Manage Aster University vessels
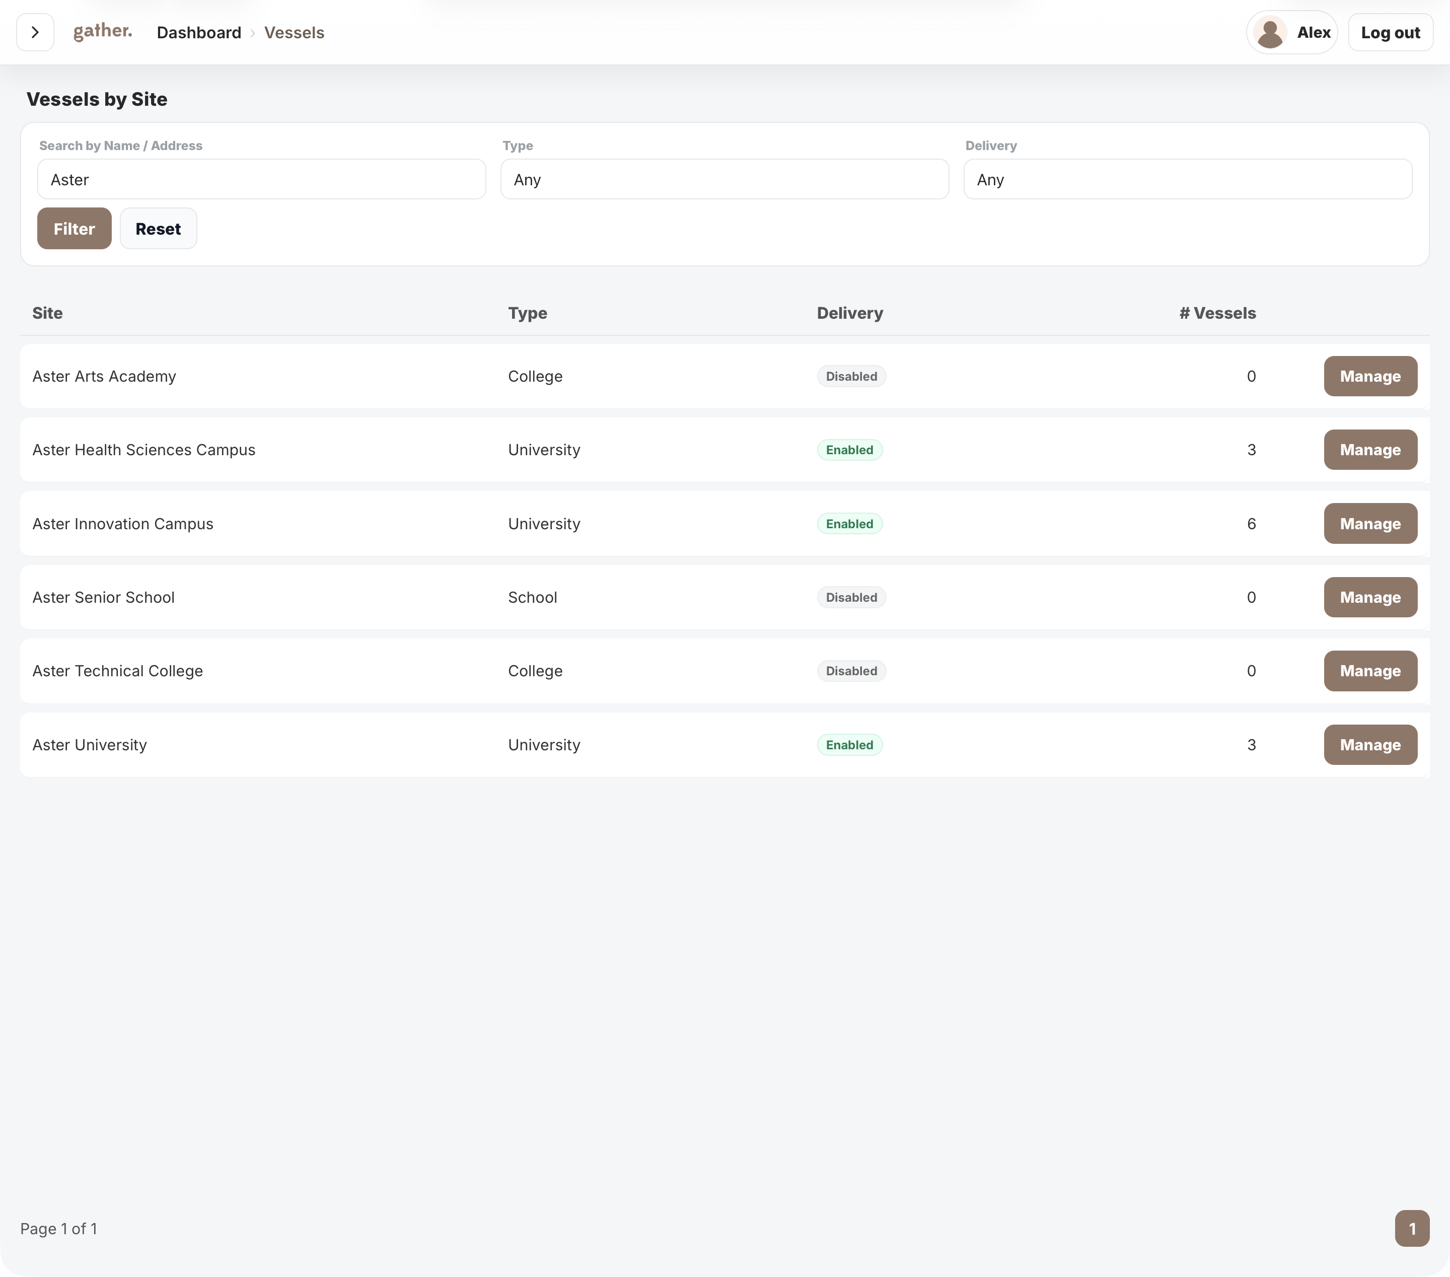 coord(1370,745)
